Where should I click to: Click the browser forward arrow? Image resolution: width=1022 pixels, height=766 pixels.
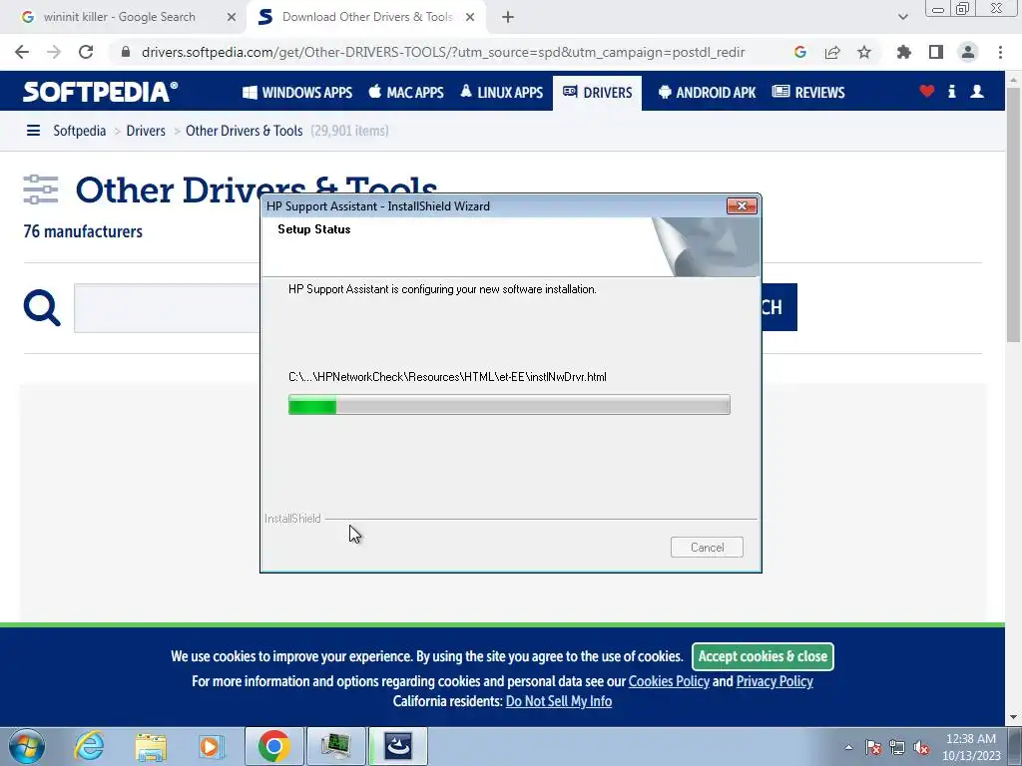click(54, 52)
